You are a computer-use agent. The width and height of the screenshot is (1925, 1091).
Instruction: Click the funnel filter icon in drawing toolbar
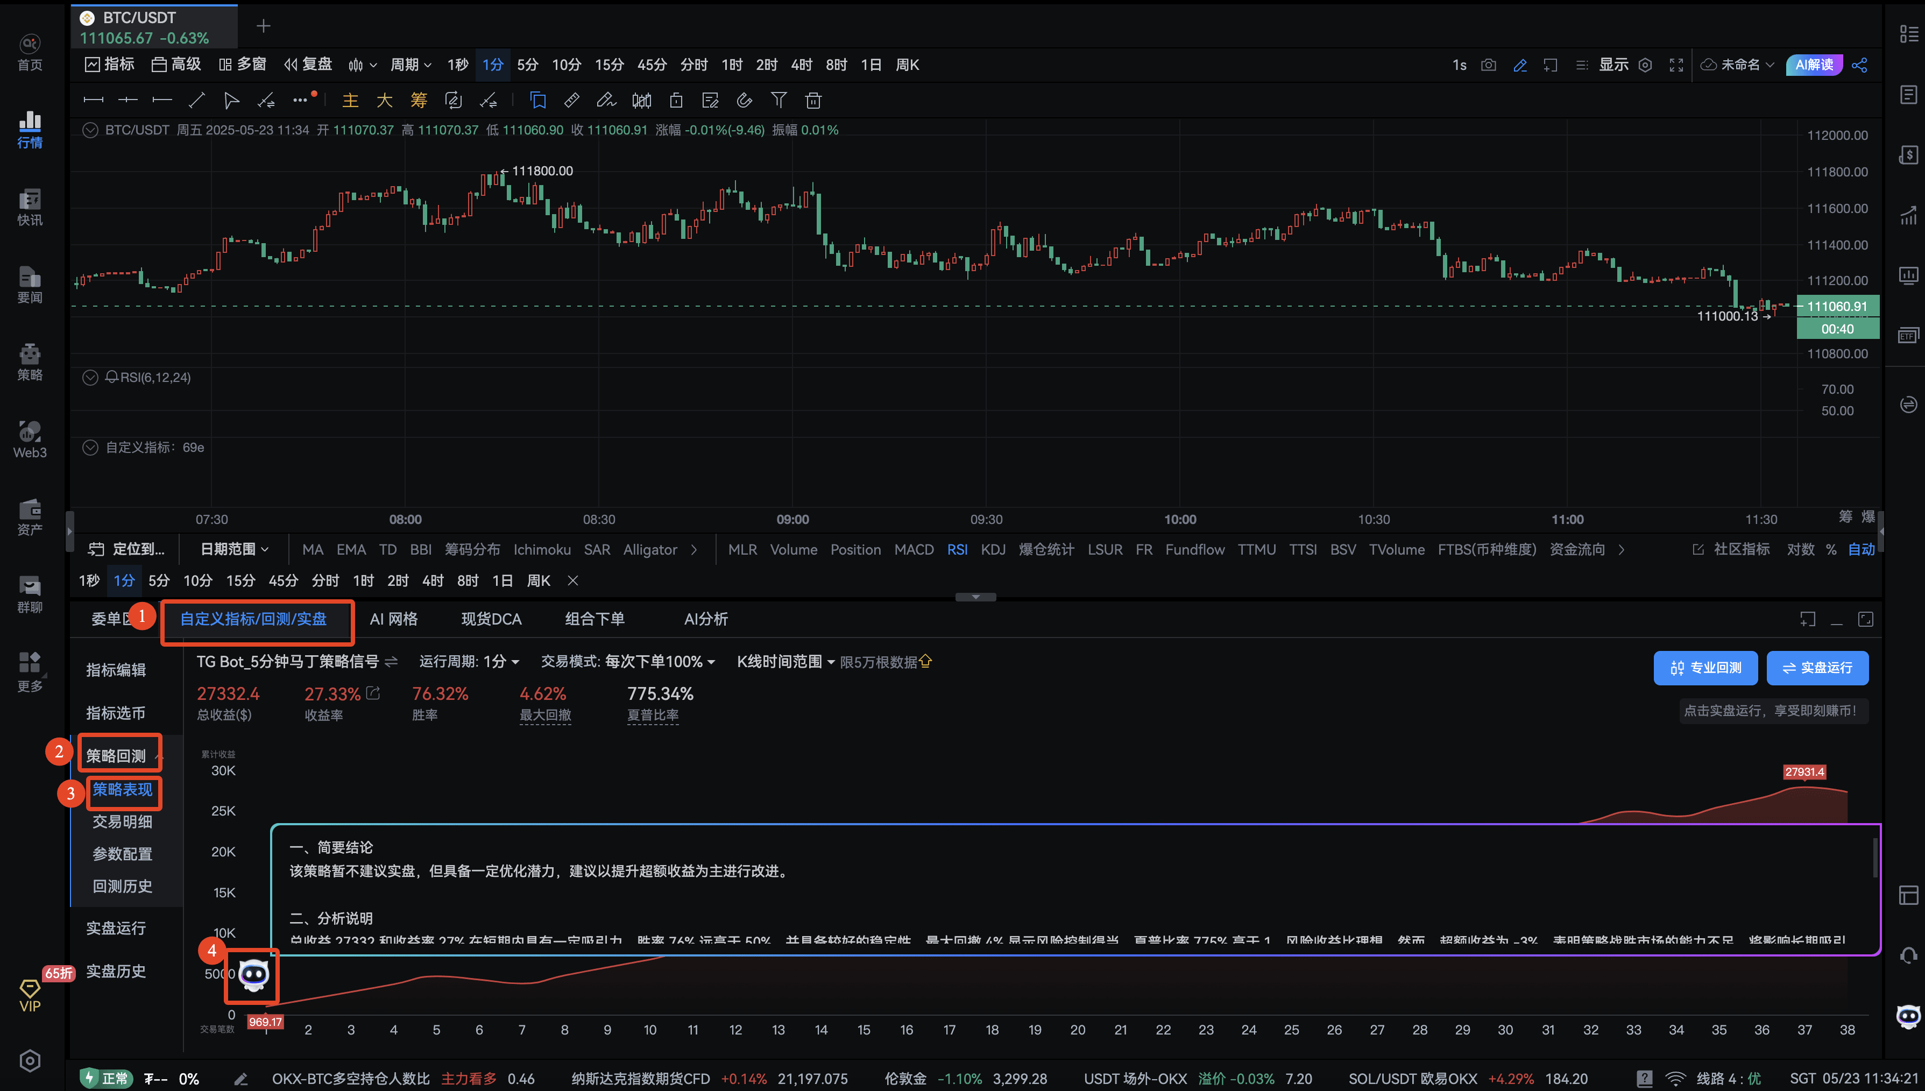[x=779, y=101]
